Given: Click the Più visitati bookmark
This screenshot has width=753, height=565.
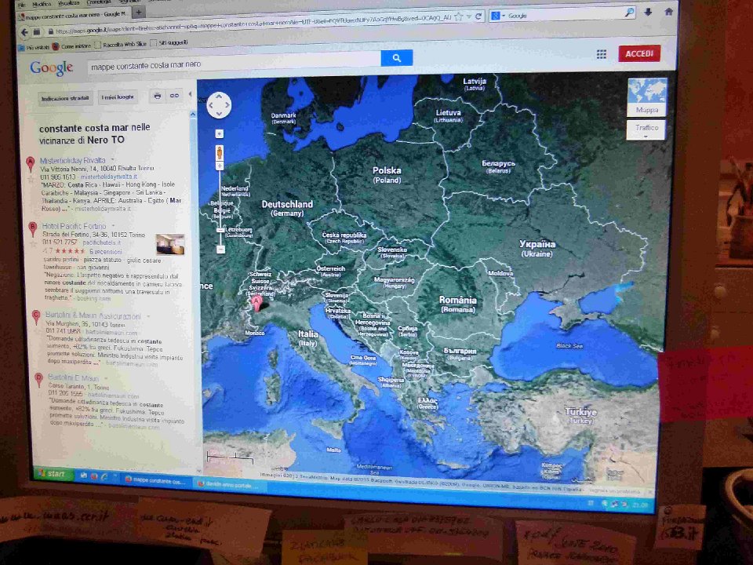Looking at the screenshot, I should (34, 47).
